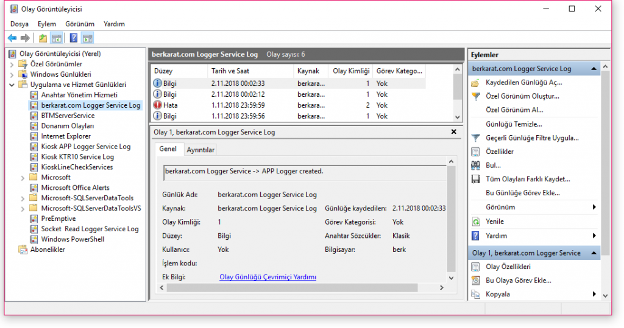
Task: Collapse Uygulama ve Hizmet Günlükleri node
Action: (x=12, y=85)
